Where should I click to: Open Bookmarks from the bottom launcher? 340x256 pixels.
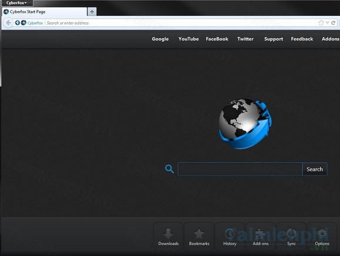tap(199, 237)
